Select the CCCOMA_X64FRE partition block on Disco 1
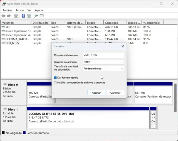Viewport: 178px width, 141px height. click(88, 118)
